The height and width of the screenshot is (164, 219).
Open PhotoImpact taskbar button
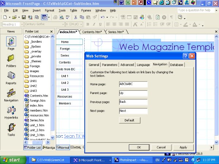(131, 160)
